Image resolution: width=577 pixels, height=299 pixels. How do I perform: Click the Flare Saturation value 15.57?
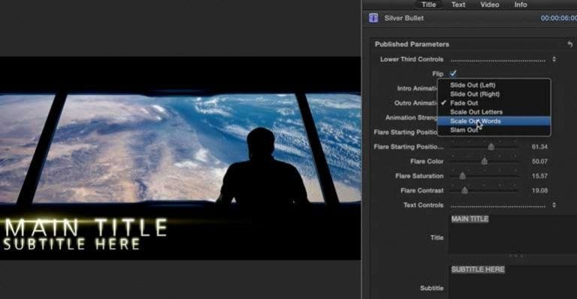[539, 176]
